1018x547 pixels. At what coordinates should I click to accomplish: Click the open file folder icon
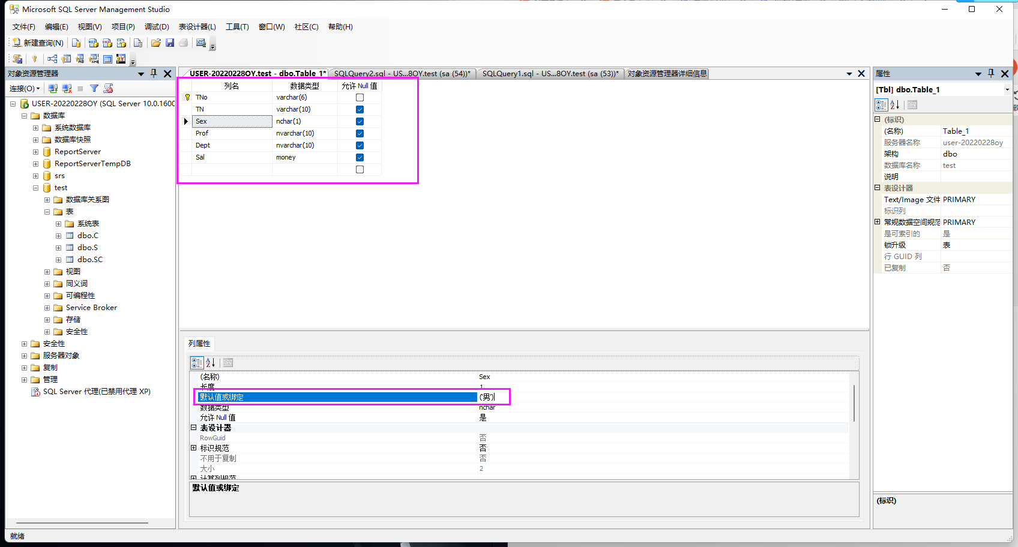(x=156, y=43)
